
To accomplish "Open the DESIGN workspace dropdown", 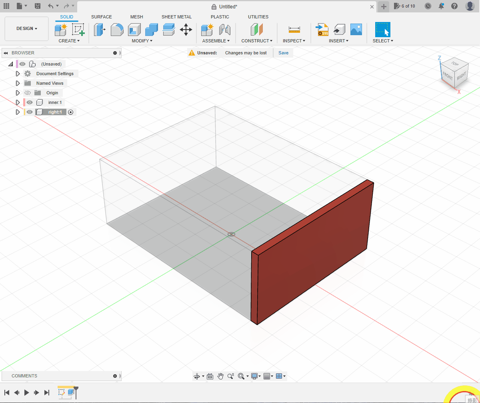I will pos(26,29).
